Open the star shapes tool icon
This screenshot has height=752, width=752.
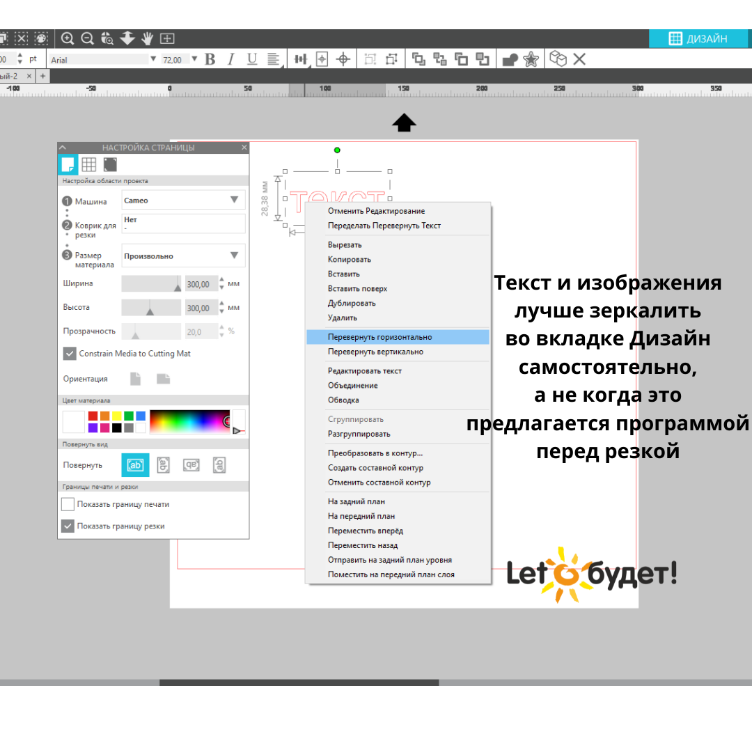531,59
